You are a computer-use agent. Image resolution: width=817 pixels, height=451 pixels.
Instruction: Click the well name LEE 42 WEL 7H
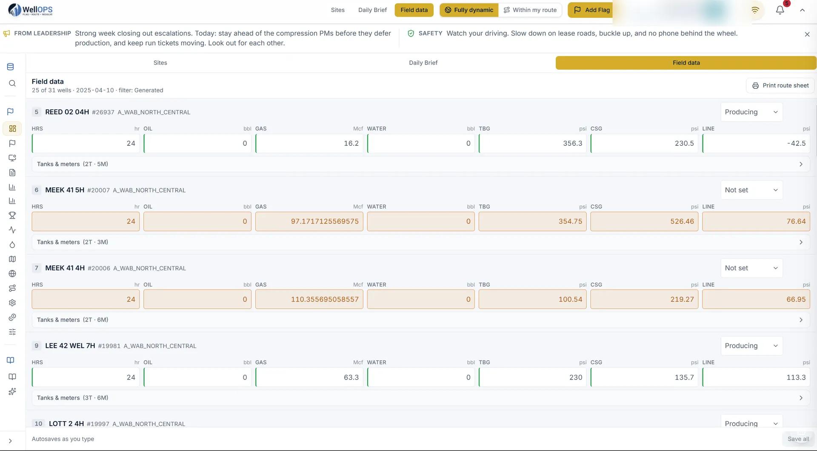[x=70, y=346]
